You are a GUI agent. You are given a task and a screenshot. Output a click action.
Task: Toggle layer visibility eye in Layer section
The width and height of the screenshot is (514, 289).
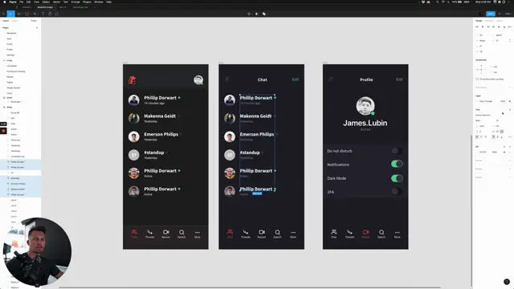[x=510, y=101]
